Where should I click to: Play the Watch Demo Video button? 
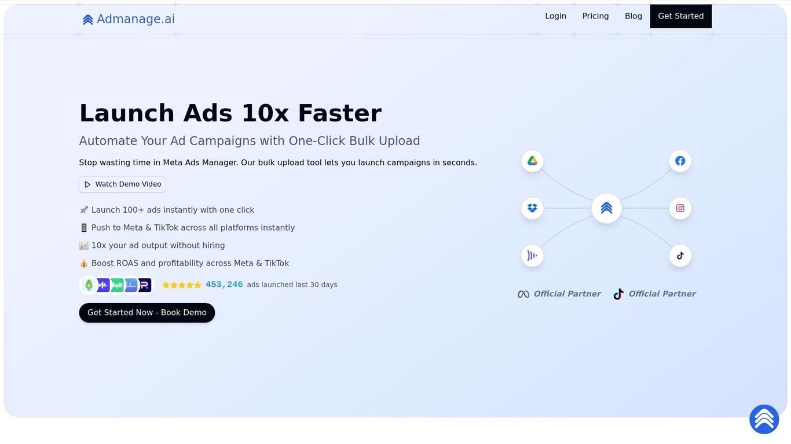pos(122,184)
